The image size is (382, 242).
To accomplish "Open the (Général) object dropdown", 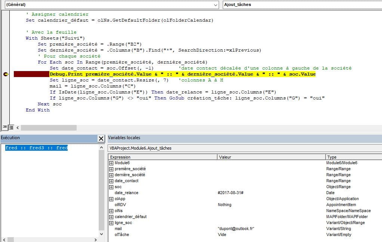I will point(216,5).
